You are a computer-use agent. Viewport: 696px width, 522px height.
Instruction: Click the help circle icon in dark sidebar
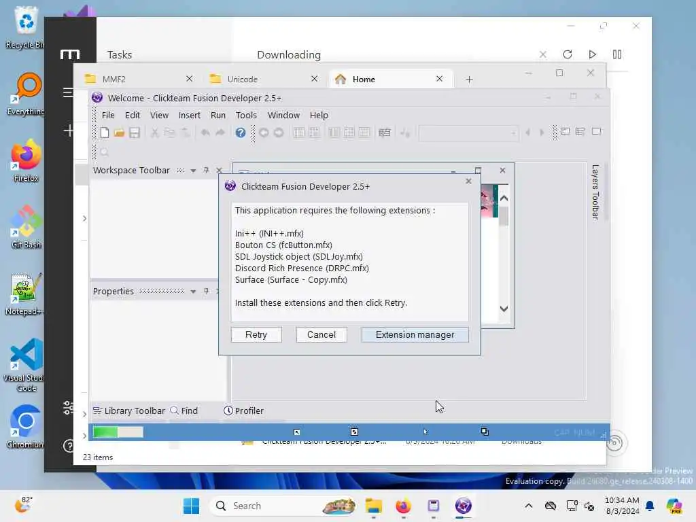69,446
